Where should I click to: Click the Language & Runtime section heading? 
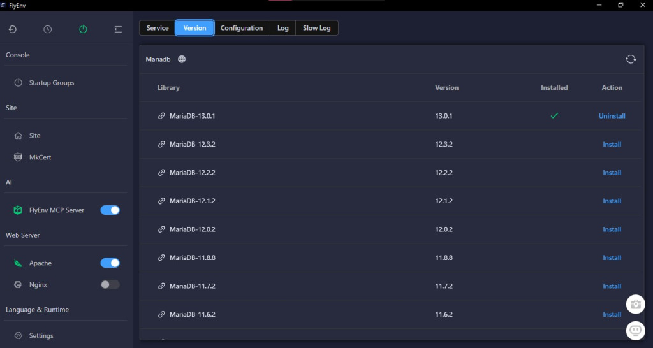pyautogui.click(x=37, y=310)
